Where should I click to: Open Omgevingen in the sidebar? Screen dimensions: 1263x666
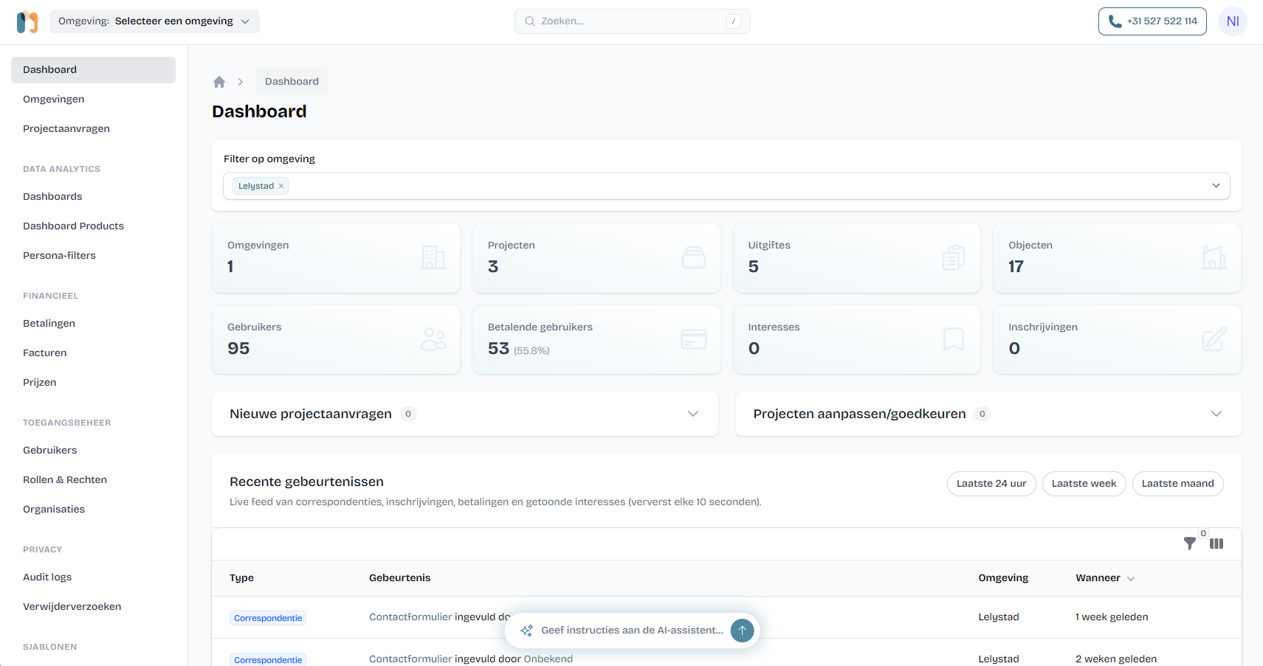pyautogui.click(x=93, y=100)
